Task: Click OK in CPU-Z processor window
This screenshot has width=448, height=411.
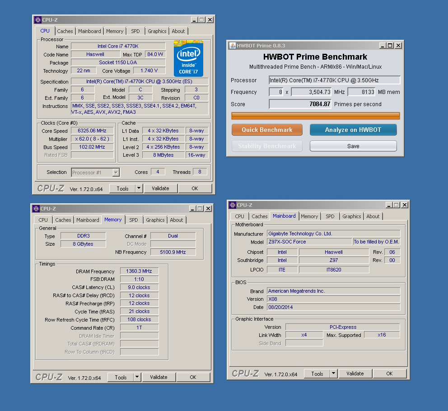Action: [x=195, y=188]
